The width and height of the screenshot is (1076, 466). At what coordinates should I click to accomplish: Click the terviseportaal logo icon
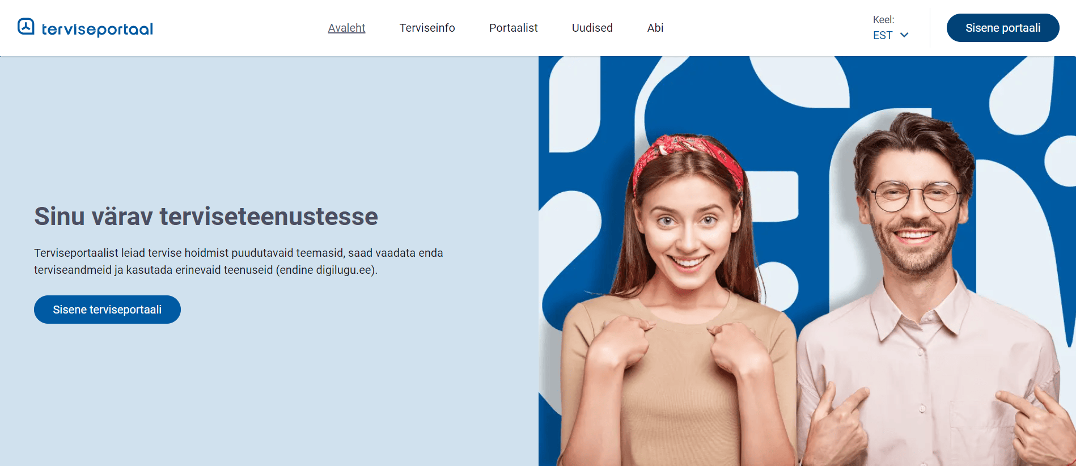tap(26, 27)
